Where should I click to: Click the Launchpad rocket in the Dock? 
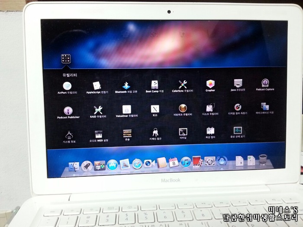[87, 166]
